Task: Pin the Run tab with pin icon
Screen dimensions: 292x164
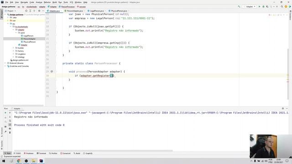Action: coord(5,132)
